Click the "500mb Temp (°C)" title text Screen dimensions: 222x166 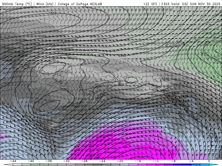17,4
